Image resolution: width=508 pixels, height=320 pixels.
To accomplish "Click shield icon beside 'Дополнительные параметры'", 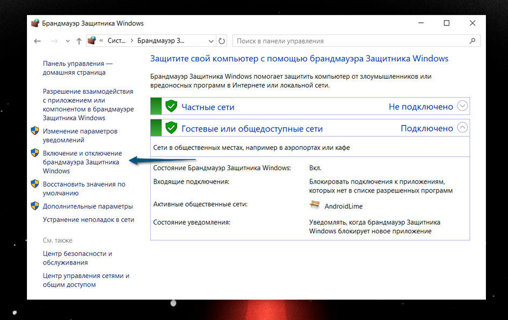I will [35, 206].
